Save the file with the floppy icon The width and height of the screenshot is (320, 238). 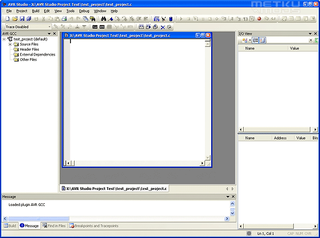click(x=22, y=19)
